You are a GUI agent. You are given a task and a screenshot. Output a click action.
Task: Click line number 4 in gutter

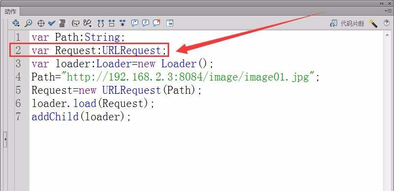[x=18, y=77]
